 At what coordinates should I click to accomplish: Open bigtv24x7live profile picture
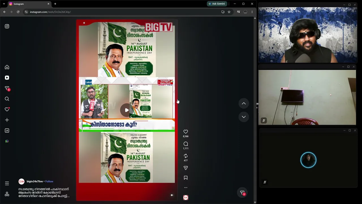point(21,181)
